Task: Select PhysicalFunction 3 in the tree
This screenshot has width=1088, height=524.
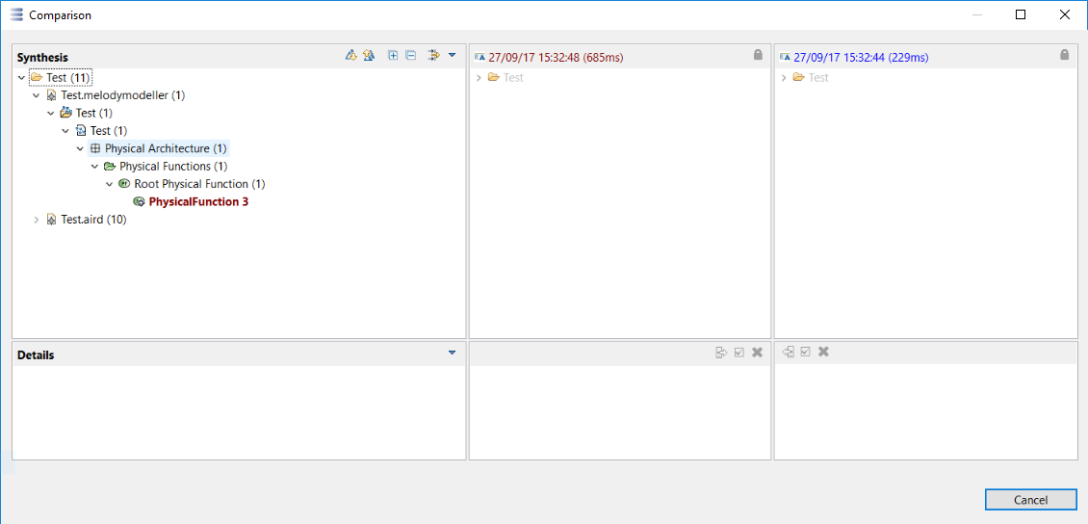Action: tap(198, 202)
